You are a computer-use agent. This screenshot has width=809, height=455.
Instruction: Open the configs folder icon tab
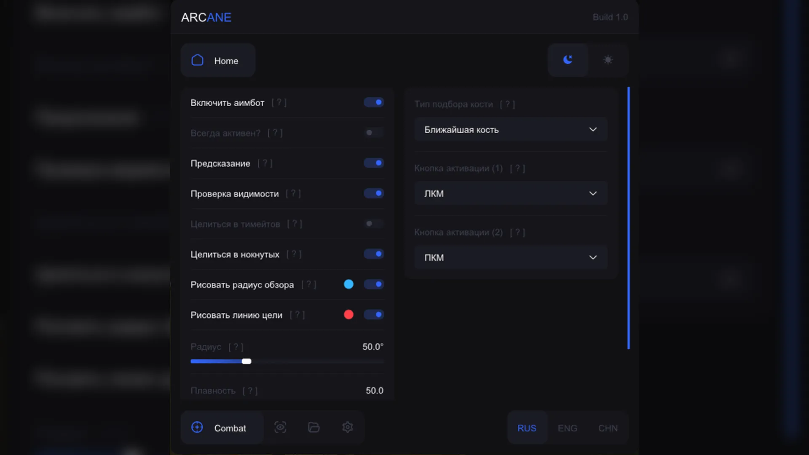314,427
